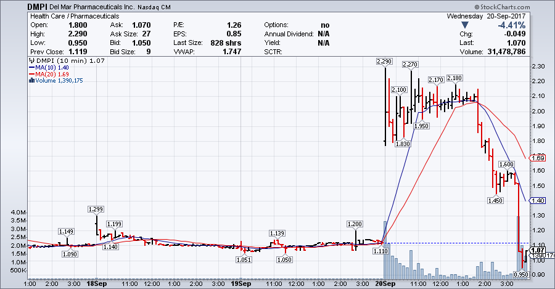This screenshot has width=555, height=289.
Task: Click the 0.950 low price label
Action: (x=522, y=274)
